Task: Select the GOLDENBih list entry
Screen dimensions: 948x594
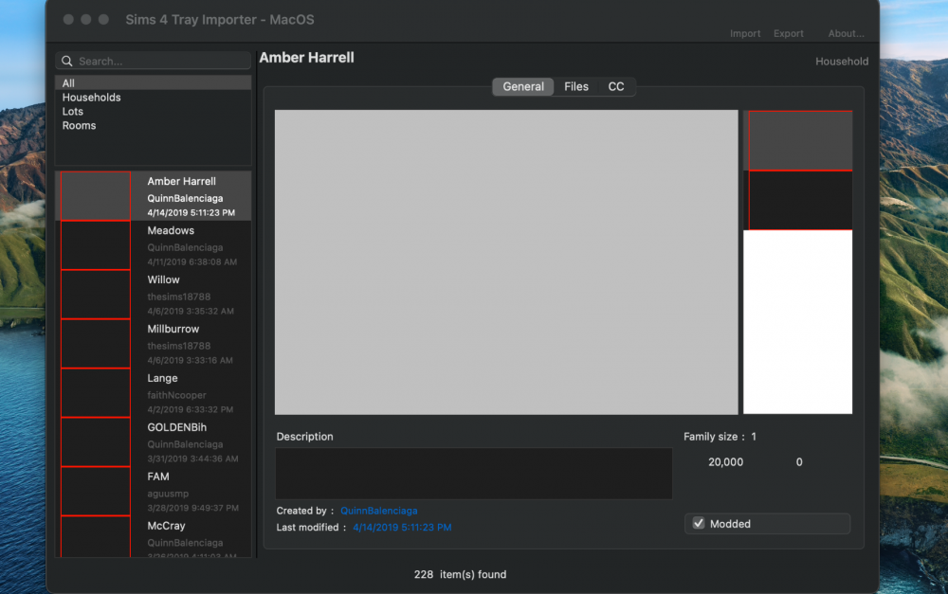Action: pos(154,442)
